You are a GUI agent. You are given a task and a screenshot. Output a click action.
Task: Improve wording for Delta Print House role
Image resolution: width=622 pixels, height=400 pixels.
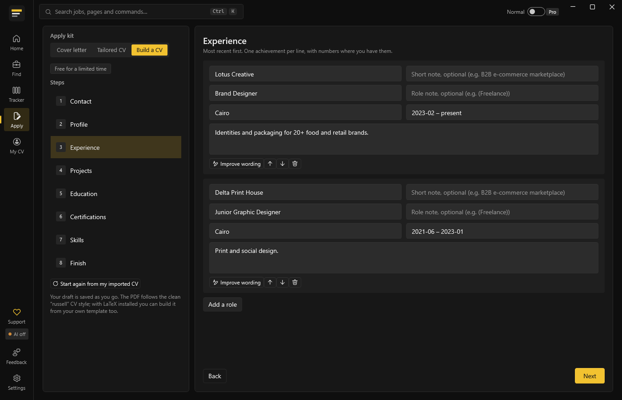point(236,282)
